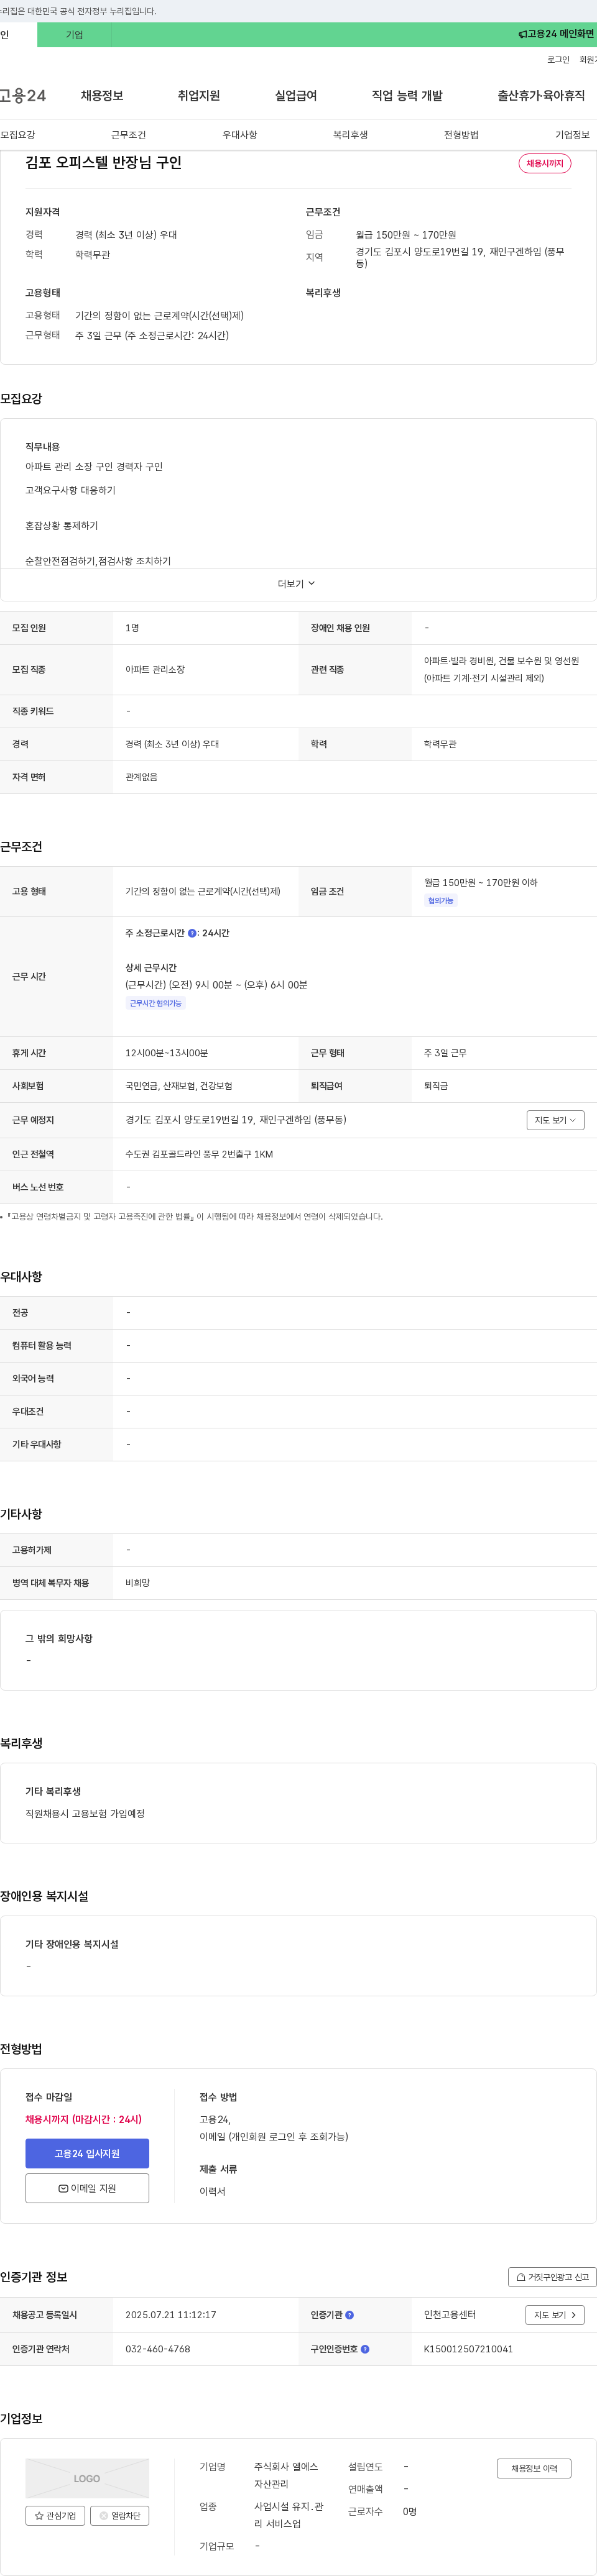Jump to the 근무조건 section tab
The image size is (597, 2576).
click(x=128, y=135)
